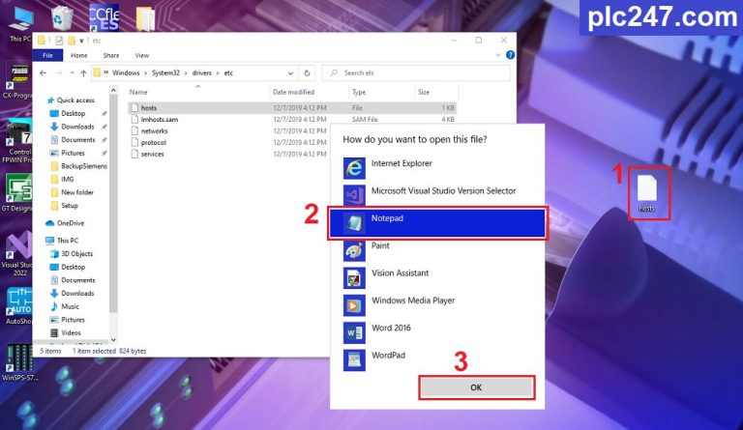This screenshot has height=430, width=743.
Task: Open Visual Studio 2022 desktop shortcut
Action: click(x=16, y=253)
